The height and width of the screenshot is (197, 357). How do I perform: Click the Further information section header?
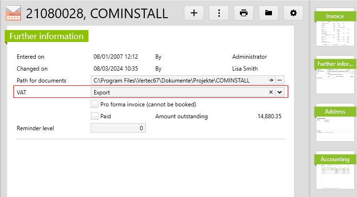(46, 36)
